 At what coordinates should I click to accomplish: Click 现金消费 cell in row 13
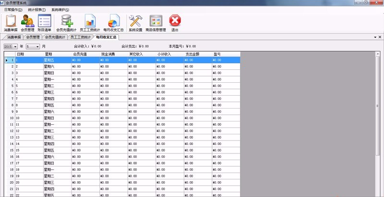[x=114, y=137]
